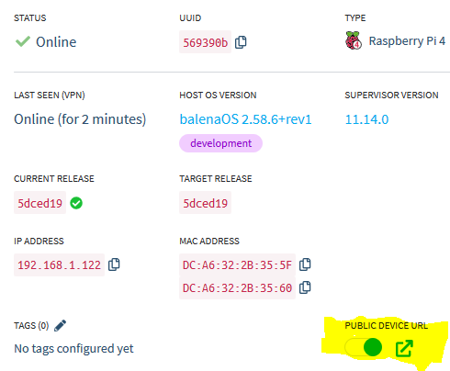Click the green check beside current release

pos(76,203)
